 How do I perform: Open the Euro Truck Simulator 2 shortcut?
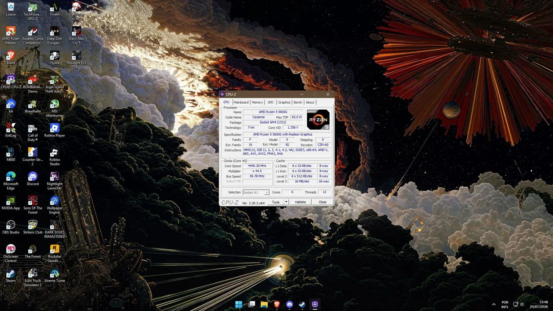[x=33, y=278]
